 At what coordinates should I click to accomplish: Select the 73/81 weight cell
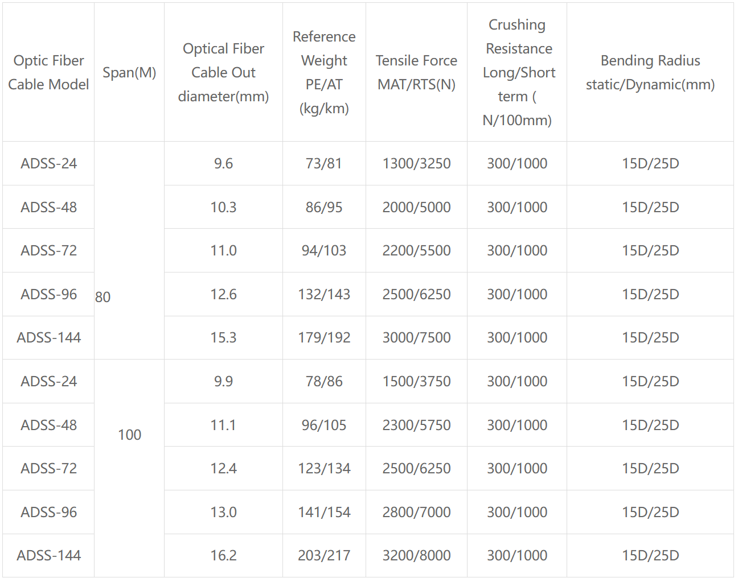(x=324, y=163)
